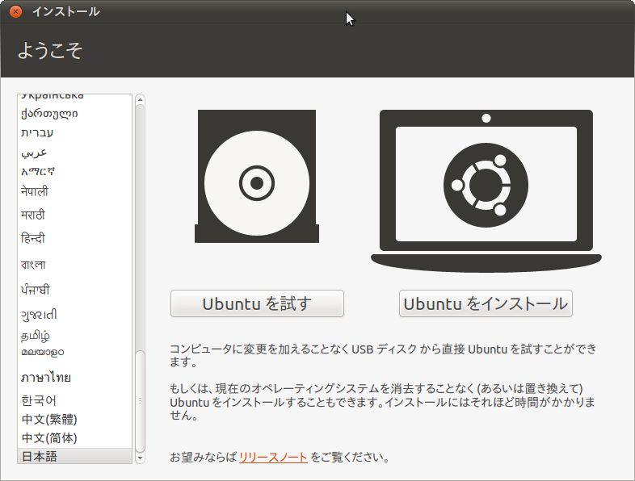The width and height of the screenshot is (635, 481).
Task: Select ภาษาไทย in the language list
Action: tap(74, 377)
